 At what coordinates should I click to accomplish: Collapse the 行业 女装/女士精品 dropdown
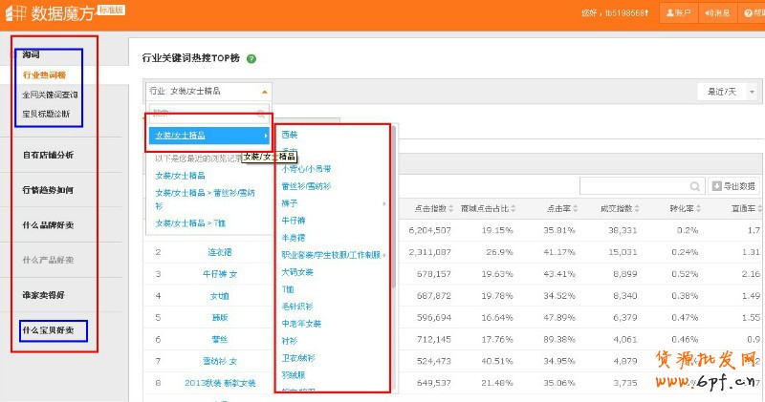265,92
